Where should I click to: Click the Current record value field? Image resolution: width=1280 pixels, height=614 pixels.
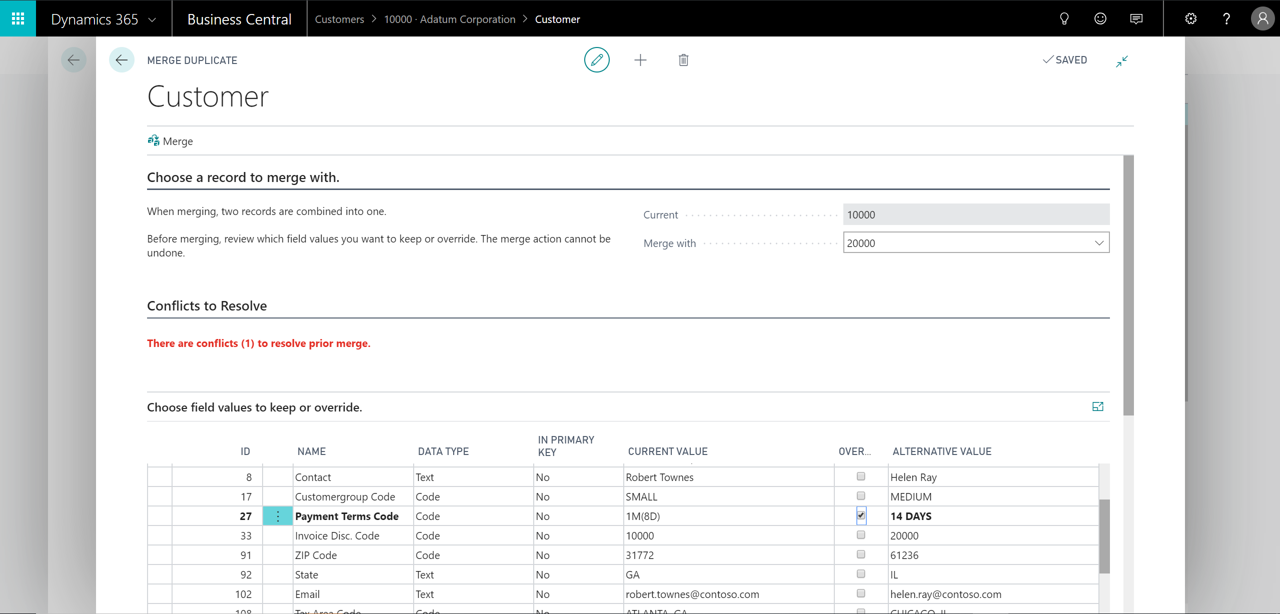point(975,214)
